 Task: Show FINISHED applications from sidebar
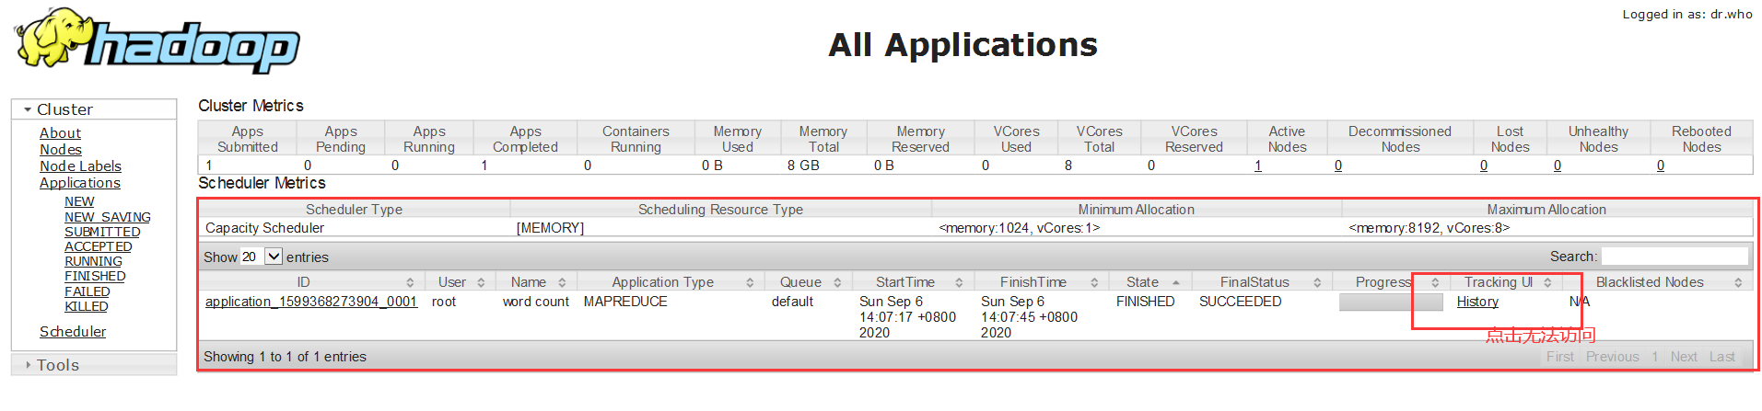(95, 277)
